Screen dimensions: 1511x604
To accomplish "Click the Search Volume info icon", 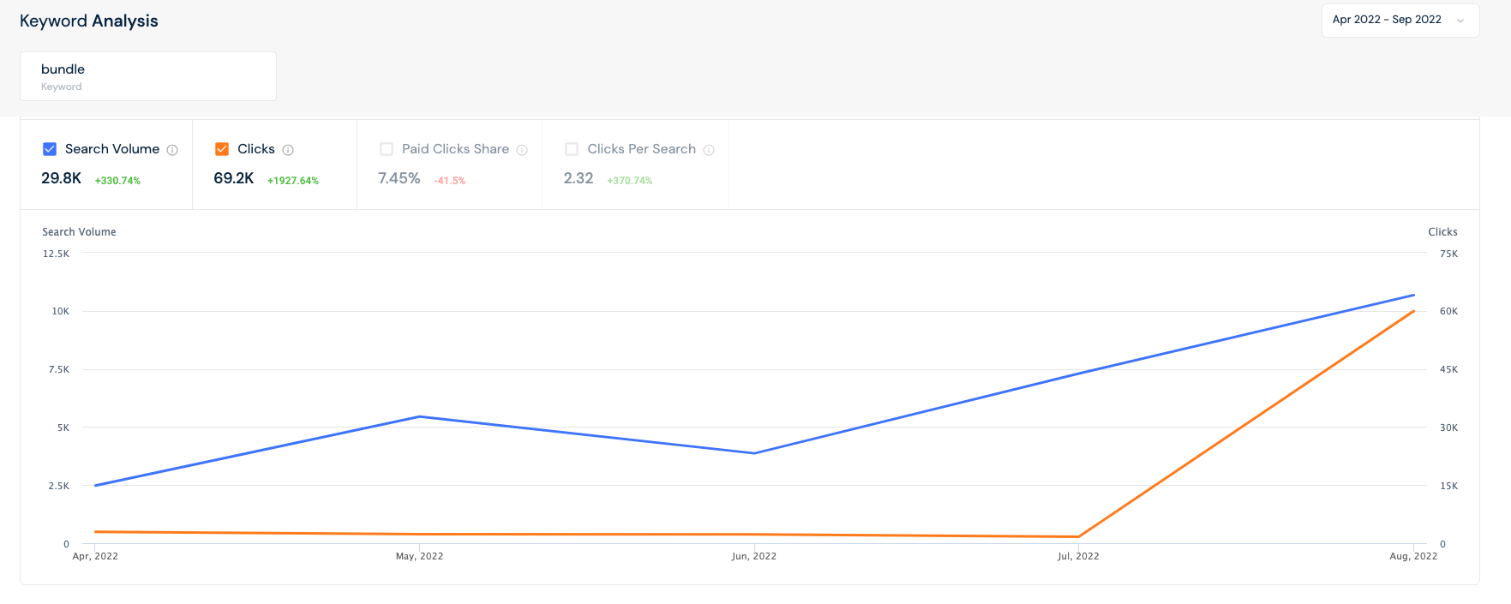I will pyautogui.click(x=172, y=150).
